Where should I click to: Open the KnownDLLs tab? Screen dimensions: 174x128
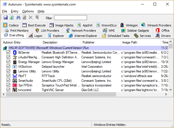click(106, 25)
